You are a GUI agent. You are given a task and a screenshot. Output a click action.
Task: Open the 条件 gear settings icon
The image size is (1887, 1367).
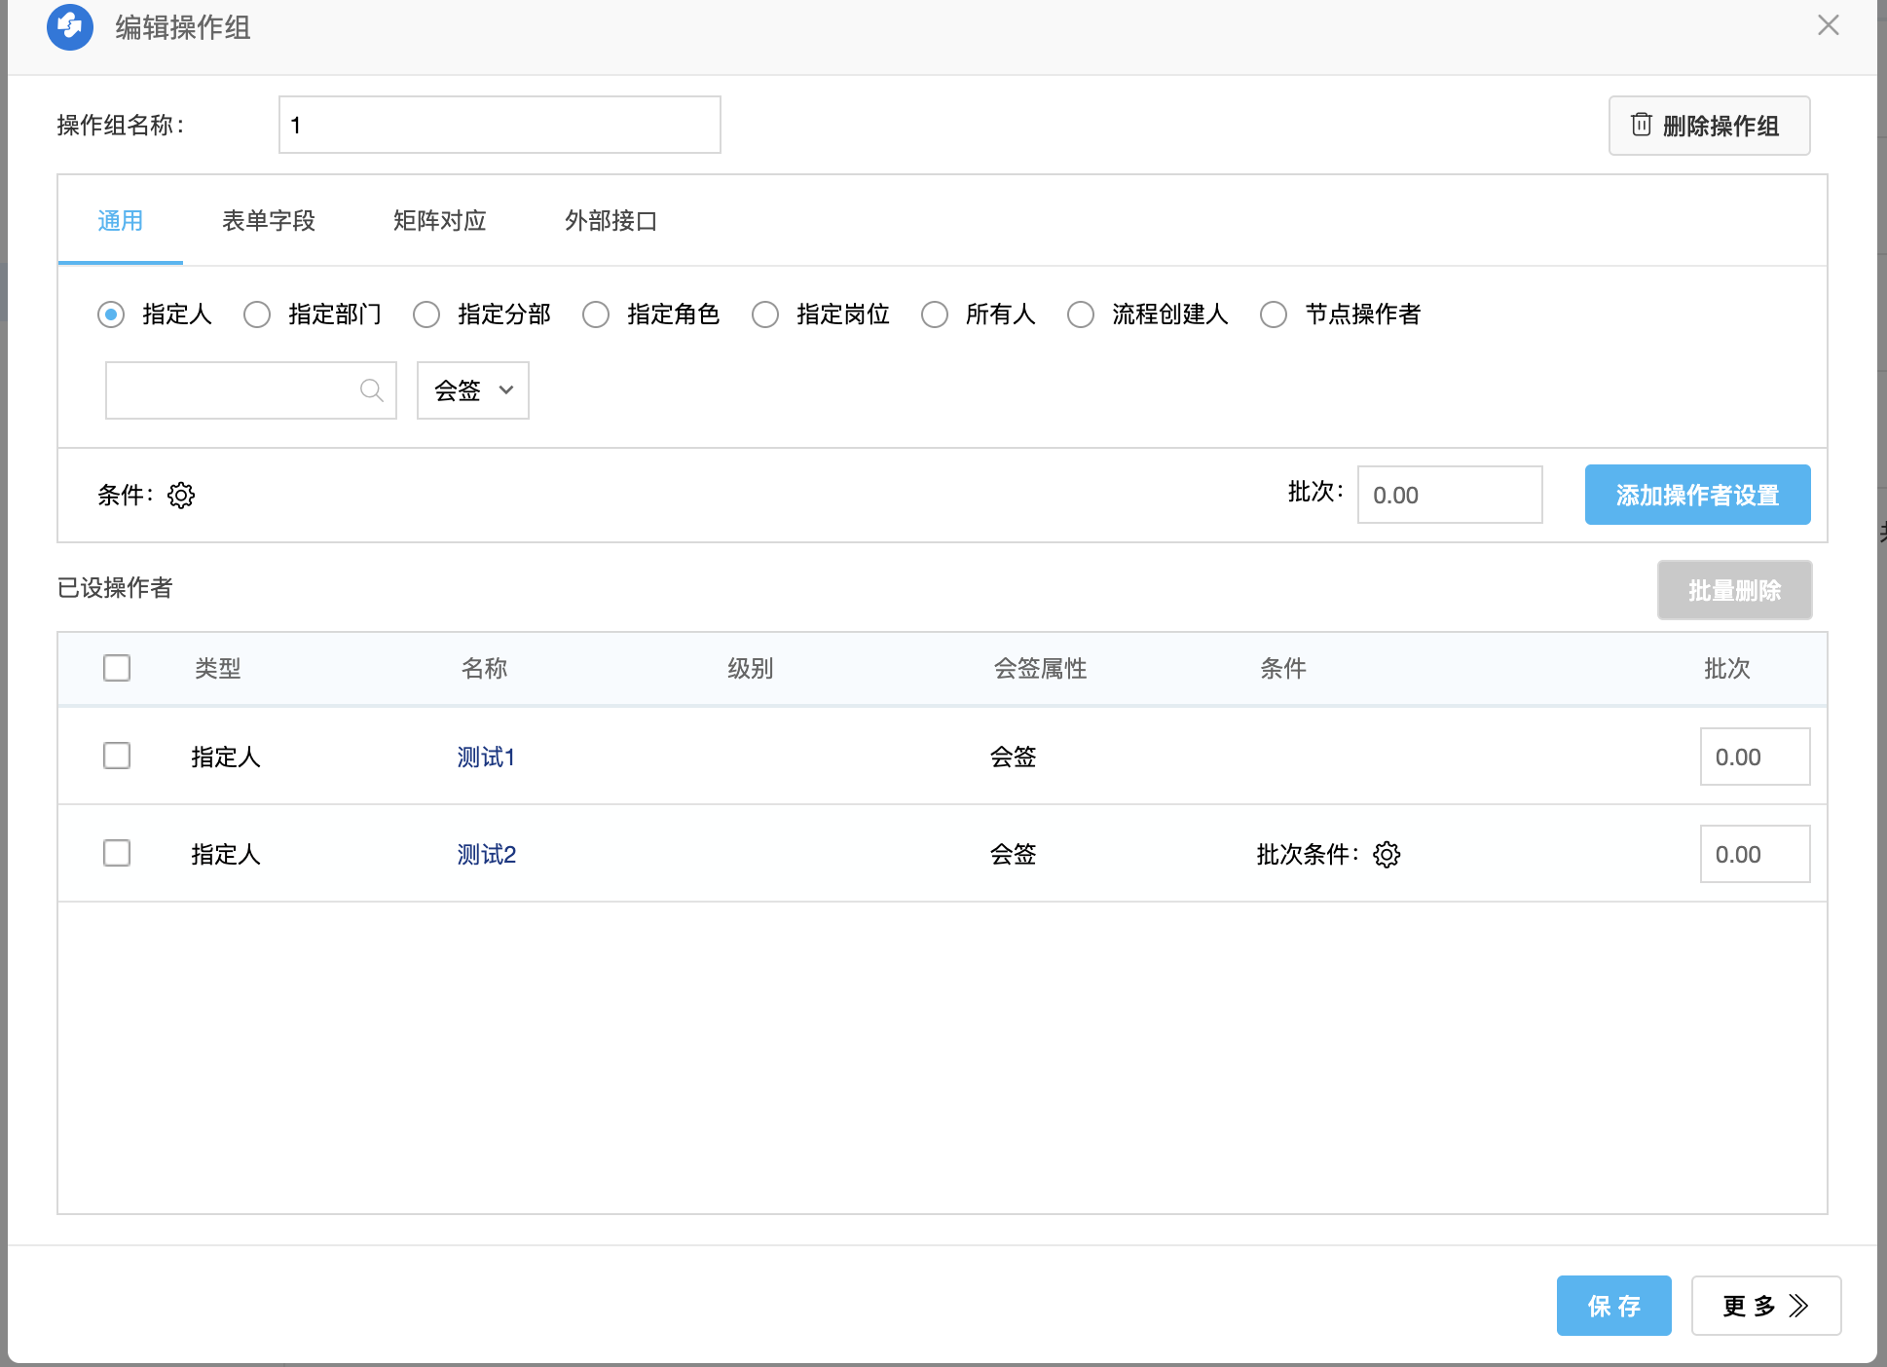pos(181,496)
